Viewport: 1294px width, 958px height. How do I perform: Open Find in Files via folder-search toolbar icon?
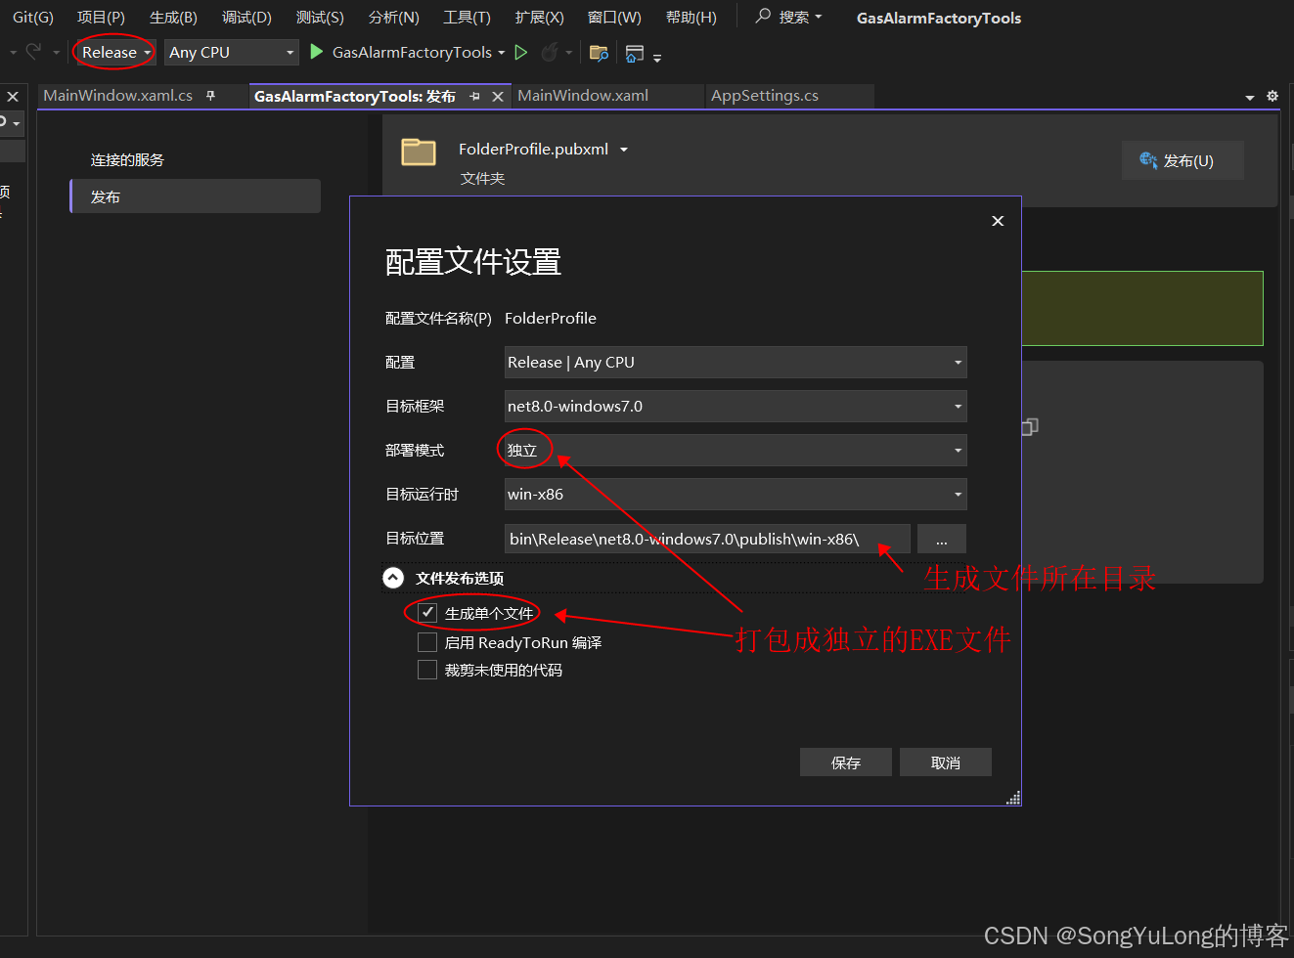pyautogui.click(x=599, y=52)
